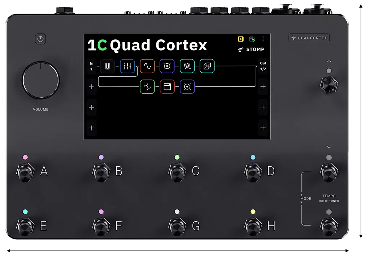Viewport: 370px width, 261px height.
Task: Tap the left plus on the third grid row
Action: pos(91,107)
